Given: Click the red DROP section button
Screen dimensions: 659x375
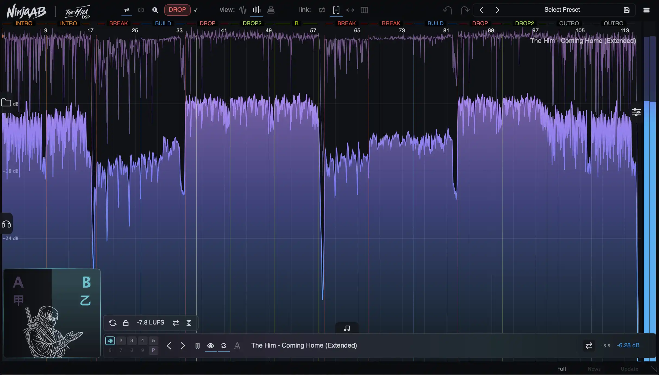Looking at the screenshot, I should pyautogui.click(x=177, y=10).
